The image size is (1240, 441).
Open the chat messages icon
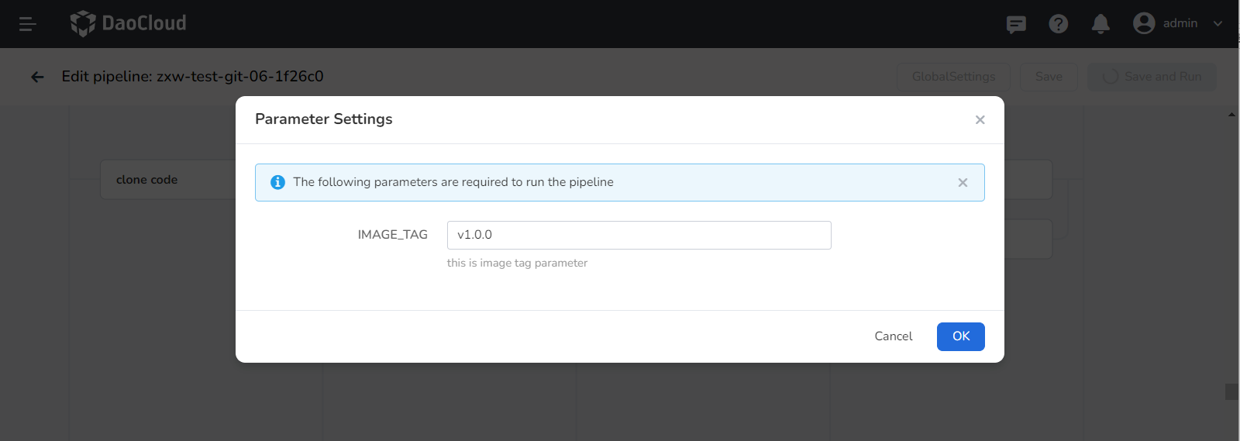[1016, 24]
